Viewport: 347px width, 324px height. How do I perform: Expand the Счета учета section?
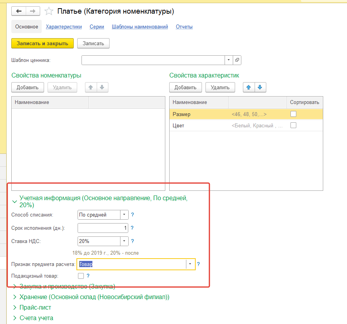[x=14, y=318]
